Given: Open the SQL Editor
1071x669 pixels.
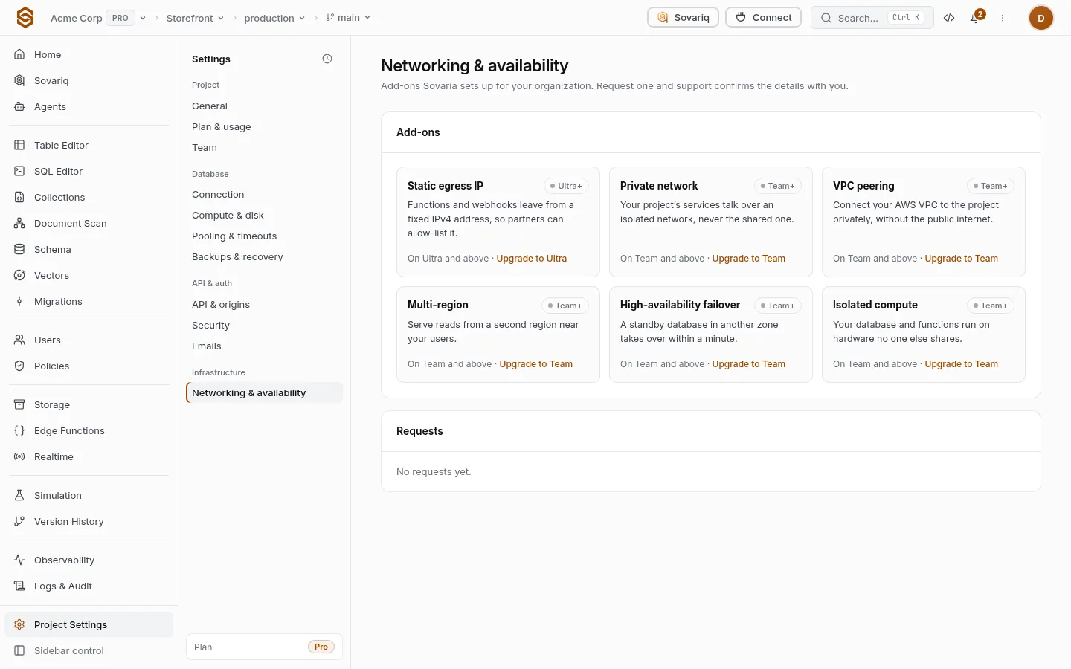Looking at the screenshot, I should pyautogui.click(x=89, y=171).
